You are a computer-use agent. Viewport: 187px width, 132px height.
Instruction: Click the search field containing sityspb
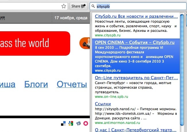pyautogui.click(x=138, y=6)
